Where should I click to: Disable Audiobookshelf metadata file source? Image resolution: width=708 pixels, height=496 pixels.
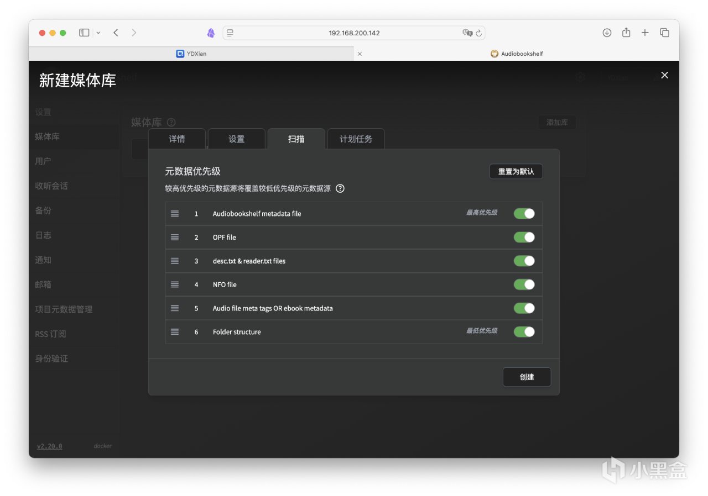pos(524,214)
